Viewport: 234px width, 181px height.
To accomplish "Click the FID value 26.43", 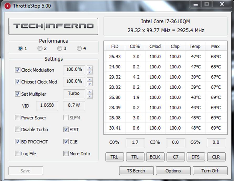I will click(x=115, y=57).
